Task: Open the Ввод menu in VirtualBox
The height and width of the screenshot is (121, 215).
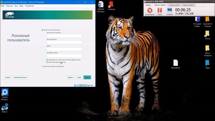Action: click(21, 6)
